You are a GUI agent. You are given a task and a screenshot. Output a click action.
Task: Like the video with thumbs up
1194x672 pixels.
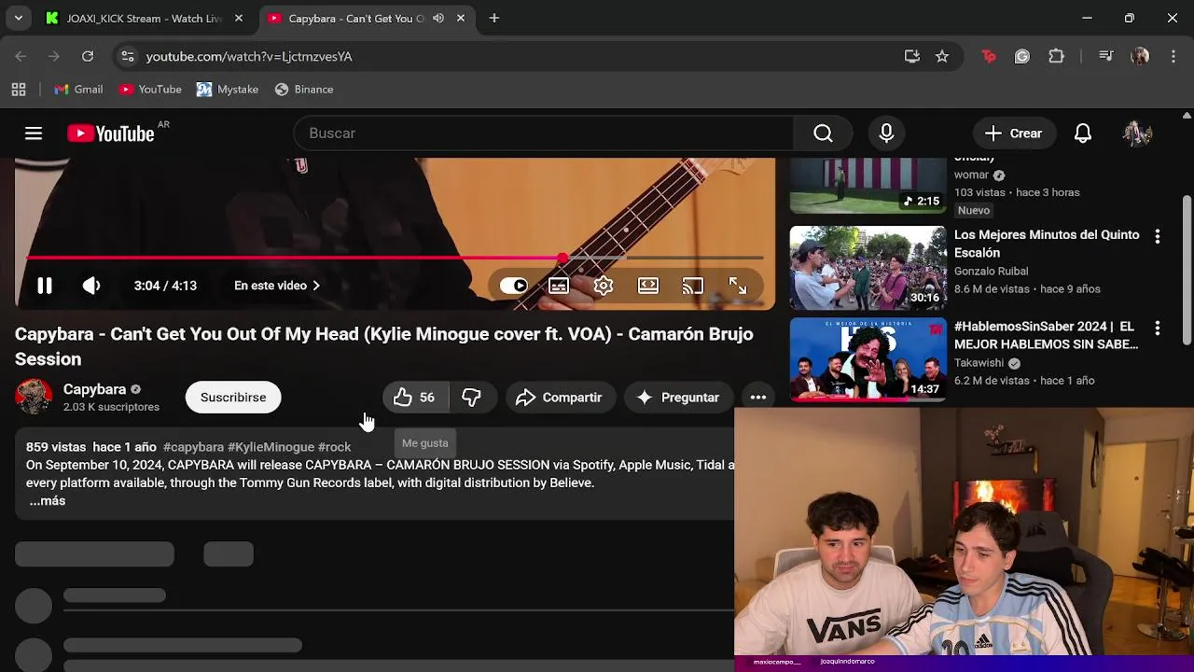point(414,398)
